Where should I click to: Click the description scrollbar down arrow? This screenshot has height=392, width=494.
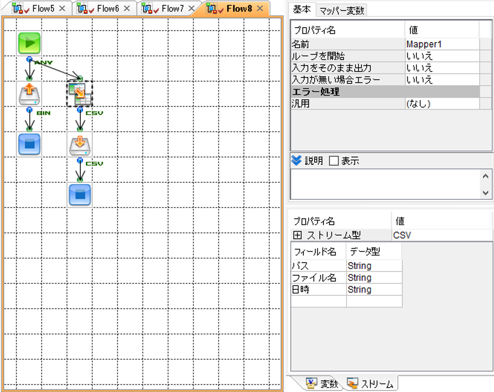pos(485,193)
